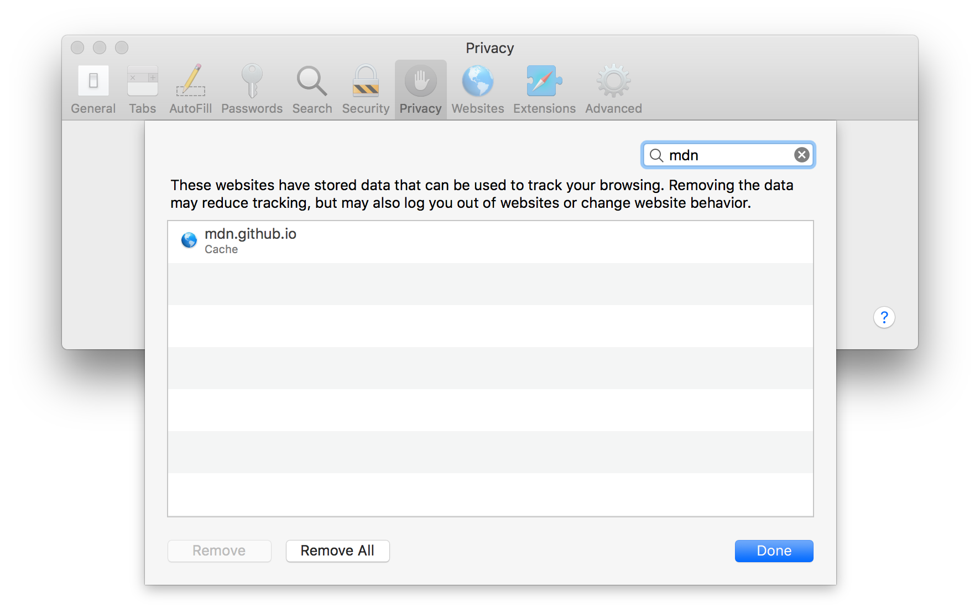Screen dimensions: 980x608
Task: Select the mdn.github.io row
Action: pyautogui.click(x=491, y=242)
